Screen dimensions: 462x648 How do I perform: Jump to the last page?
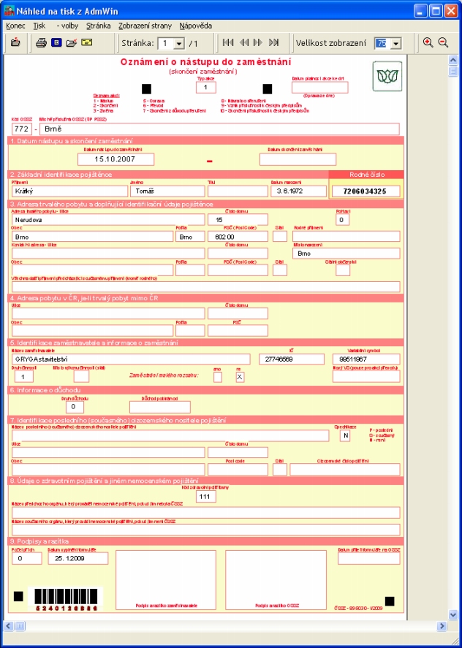tap(273, 42)
